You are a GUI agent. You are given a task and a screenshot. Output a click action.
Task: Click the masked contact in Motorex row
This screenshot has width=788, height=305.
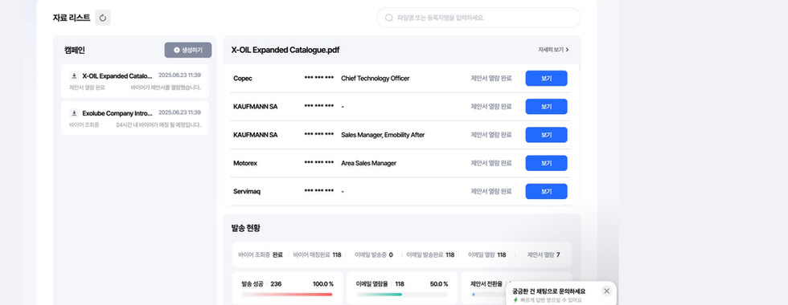click(x=319, y=163)
